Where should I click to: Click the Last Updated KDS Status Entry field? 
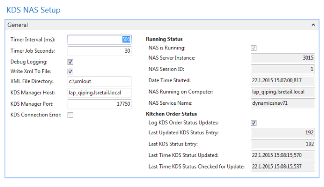tap(283, 133)
